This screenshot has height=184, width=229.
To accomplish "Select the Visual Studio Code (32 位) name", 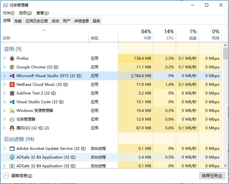I will coord(40,102).
